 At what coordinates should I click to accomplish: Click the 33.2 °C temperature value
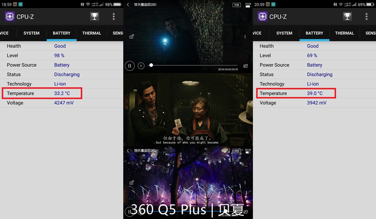coord(62,93)
